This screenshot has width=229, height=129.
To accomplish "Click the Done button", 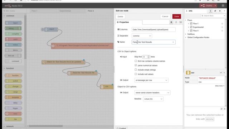I will [176, 16].
